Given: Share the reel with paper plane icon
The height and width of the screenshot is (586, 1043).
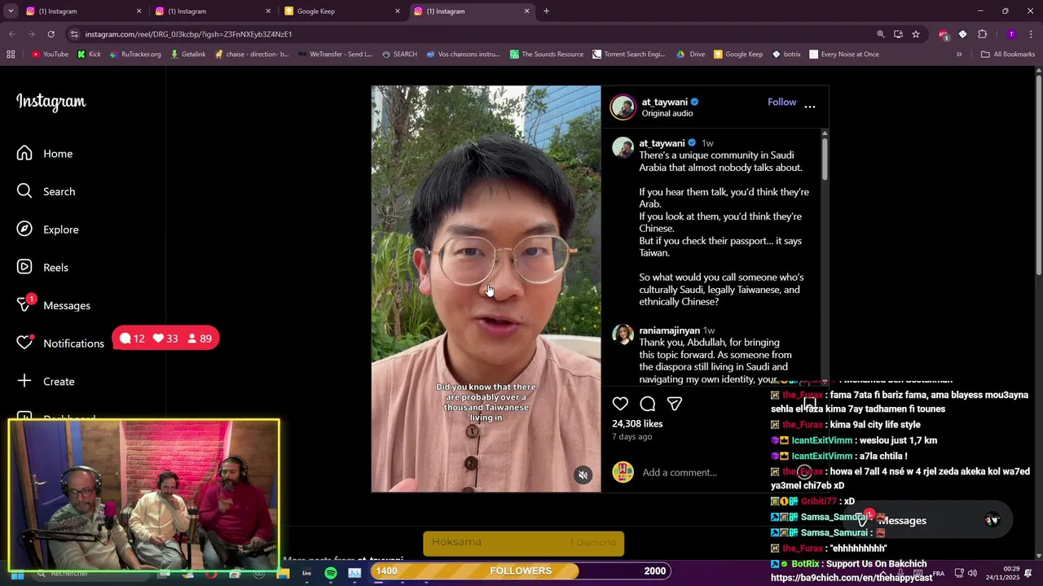Looking at the screenshot, I should pos(675,404).
